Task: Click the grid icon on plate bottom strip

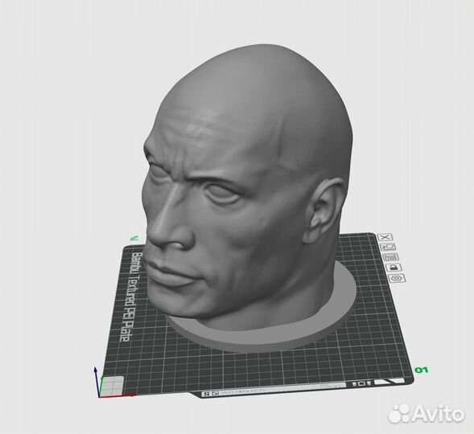Action: [207, 394]
